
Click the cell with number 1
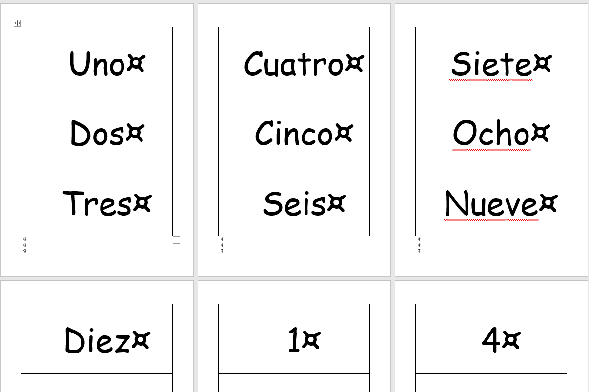(x=294, y=339)
